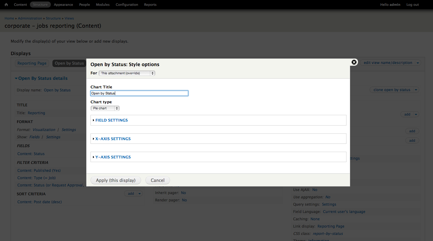Screen dimensions: 433x241
Task: Open the Content admin menu
Action: click(20, 5)
